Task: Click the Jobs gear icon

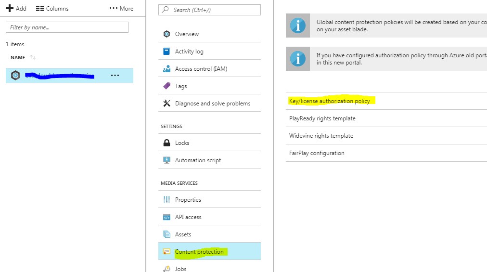Action: [167, 269]
